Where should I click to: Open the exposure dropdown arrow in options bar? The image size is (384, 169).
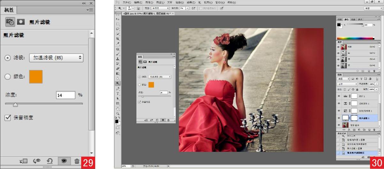pyautogui.click(x=188, y=8)
